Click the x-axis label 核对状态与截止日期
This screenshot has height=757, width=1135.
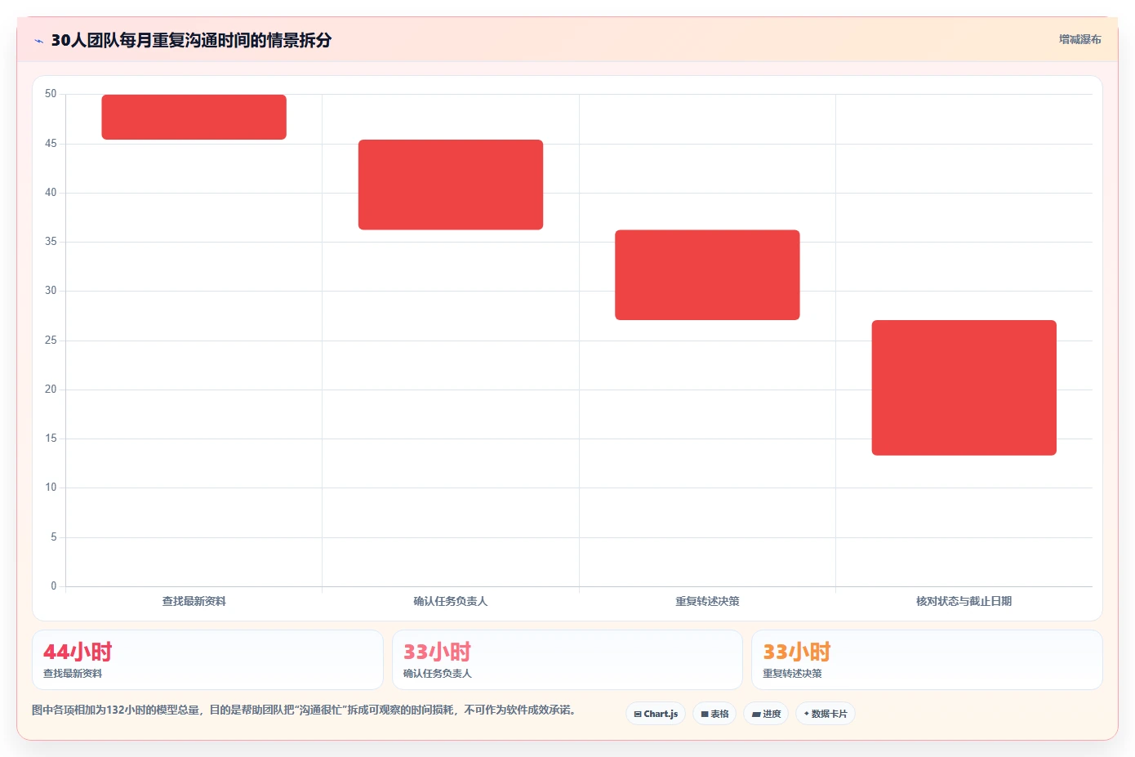[964, 601]
